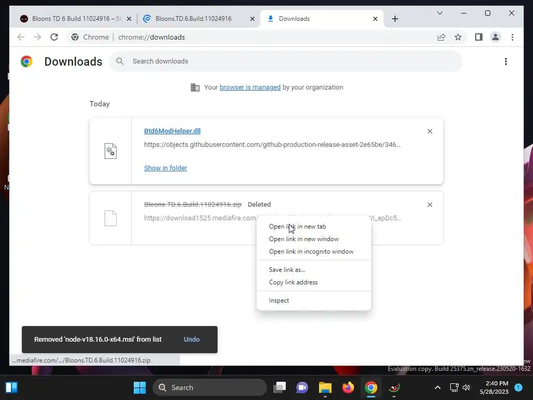Open the Chrome profile avatar
The width and height of the screenshot is (533, 400).
coord(496,37)
